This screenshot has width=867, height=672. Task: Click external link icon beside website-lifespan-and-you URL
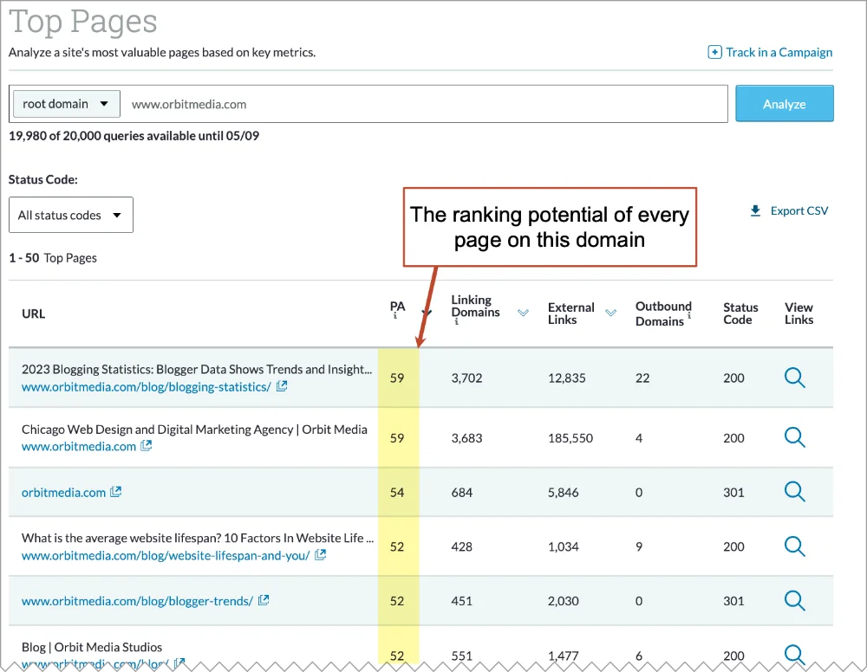click(320, 554)
